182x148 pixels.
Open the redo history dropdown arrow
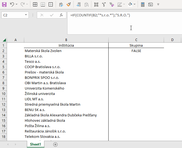coord(27,4)
